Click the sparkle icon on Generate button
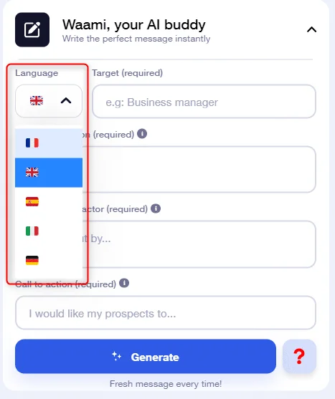The width and height of the screenshot is (335, 399). (x=117, y=356)
